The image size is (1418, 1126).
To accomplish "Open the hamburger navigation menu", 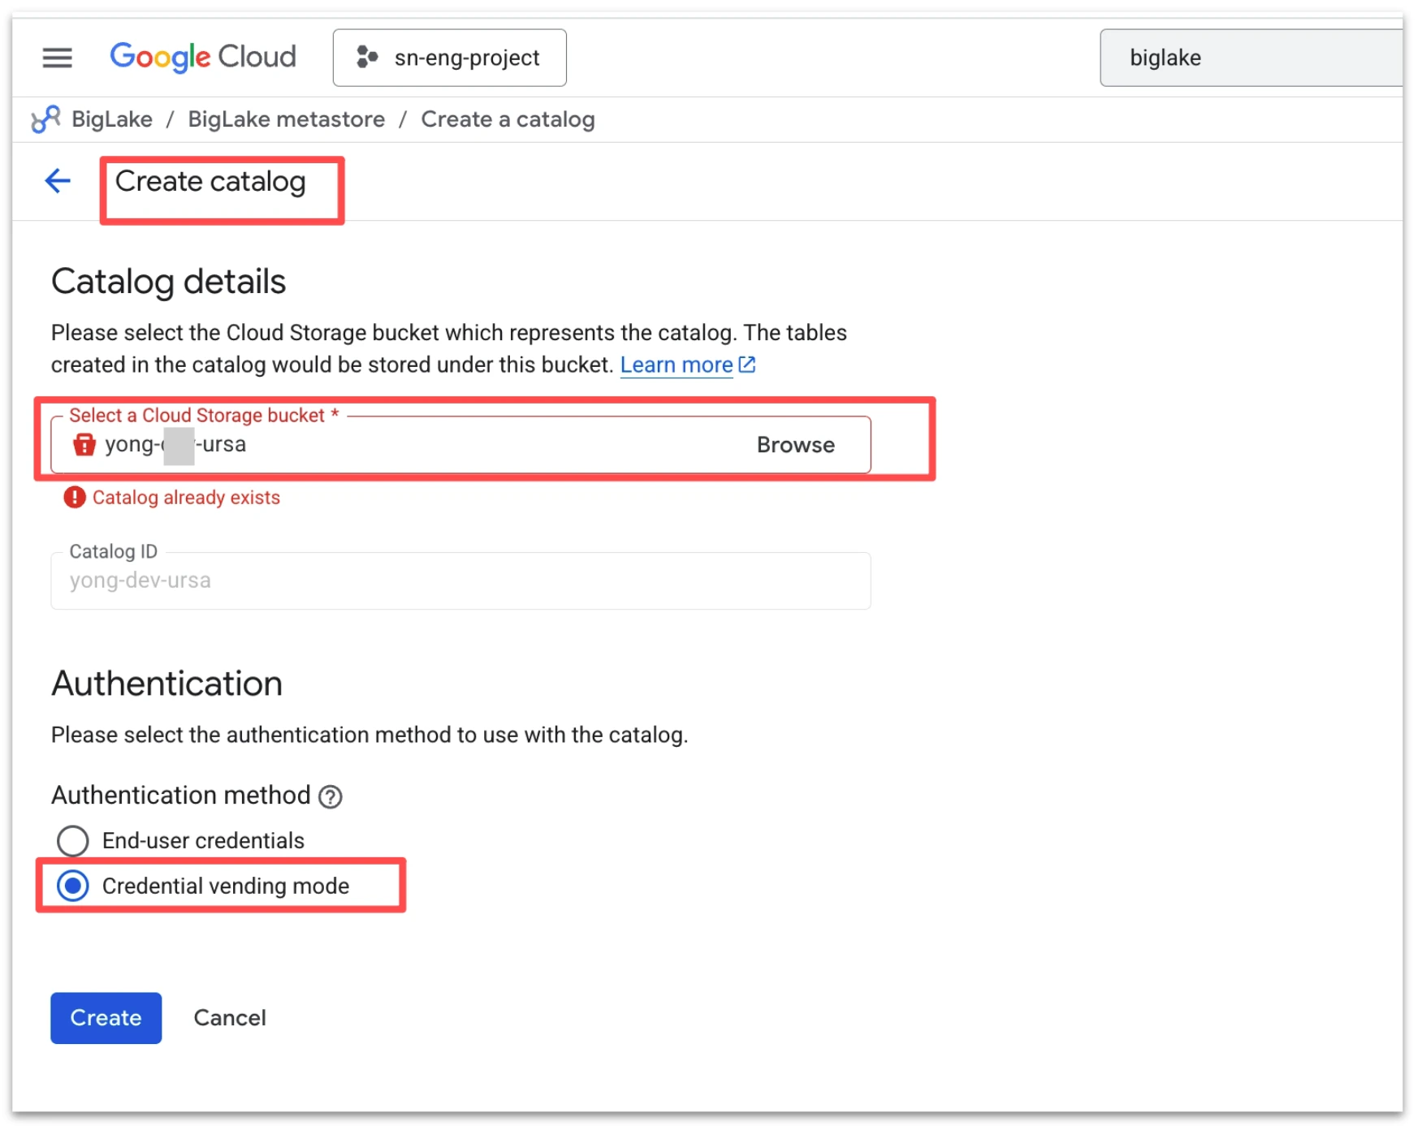I will click(x=57, y=58).
